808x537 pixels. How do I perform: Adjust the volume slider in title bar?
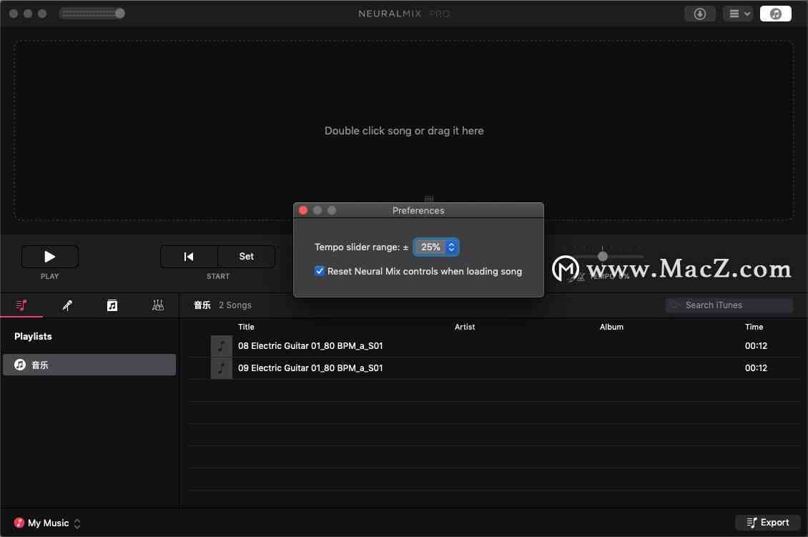coord(92,14)
